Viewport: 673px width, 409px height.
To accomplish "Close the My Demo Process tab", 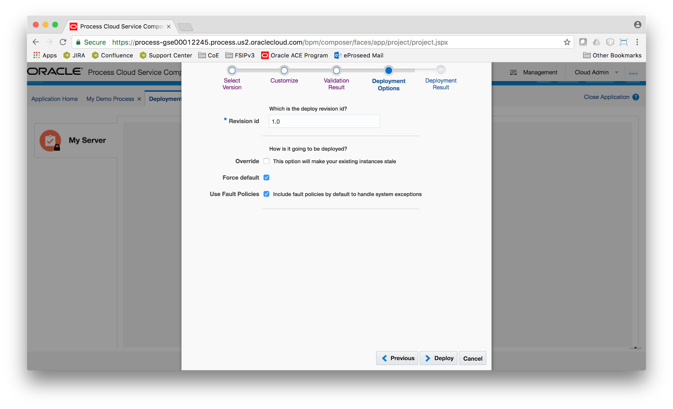I will (139, 99).
